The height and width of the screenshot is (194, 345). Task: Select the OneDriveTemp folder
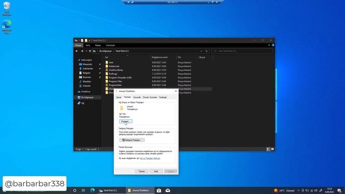pyautogui.click(x=116, y=70)
